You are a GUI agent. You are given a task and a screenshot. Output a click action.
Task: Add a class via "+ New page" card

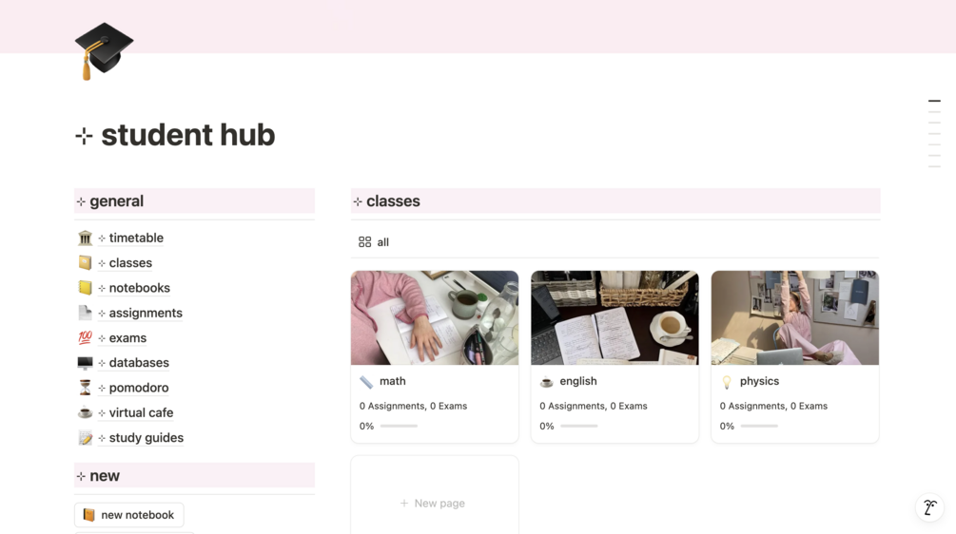[434, 503]
